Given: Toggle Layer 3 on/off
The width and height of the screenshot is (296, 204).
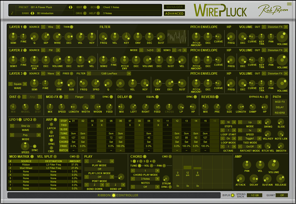Looking at the screenshot, I should pos(25,73).
